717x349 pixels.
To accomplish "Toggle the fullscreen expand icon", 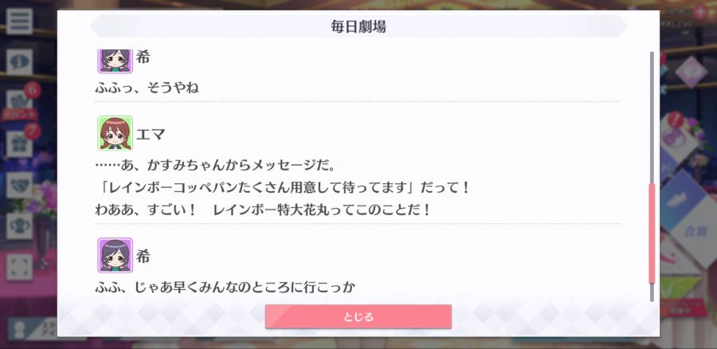I will [x=19, y=267].
